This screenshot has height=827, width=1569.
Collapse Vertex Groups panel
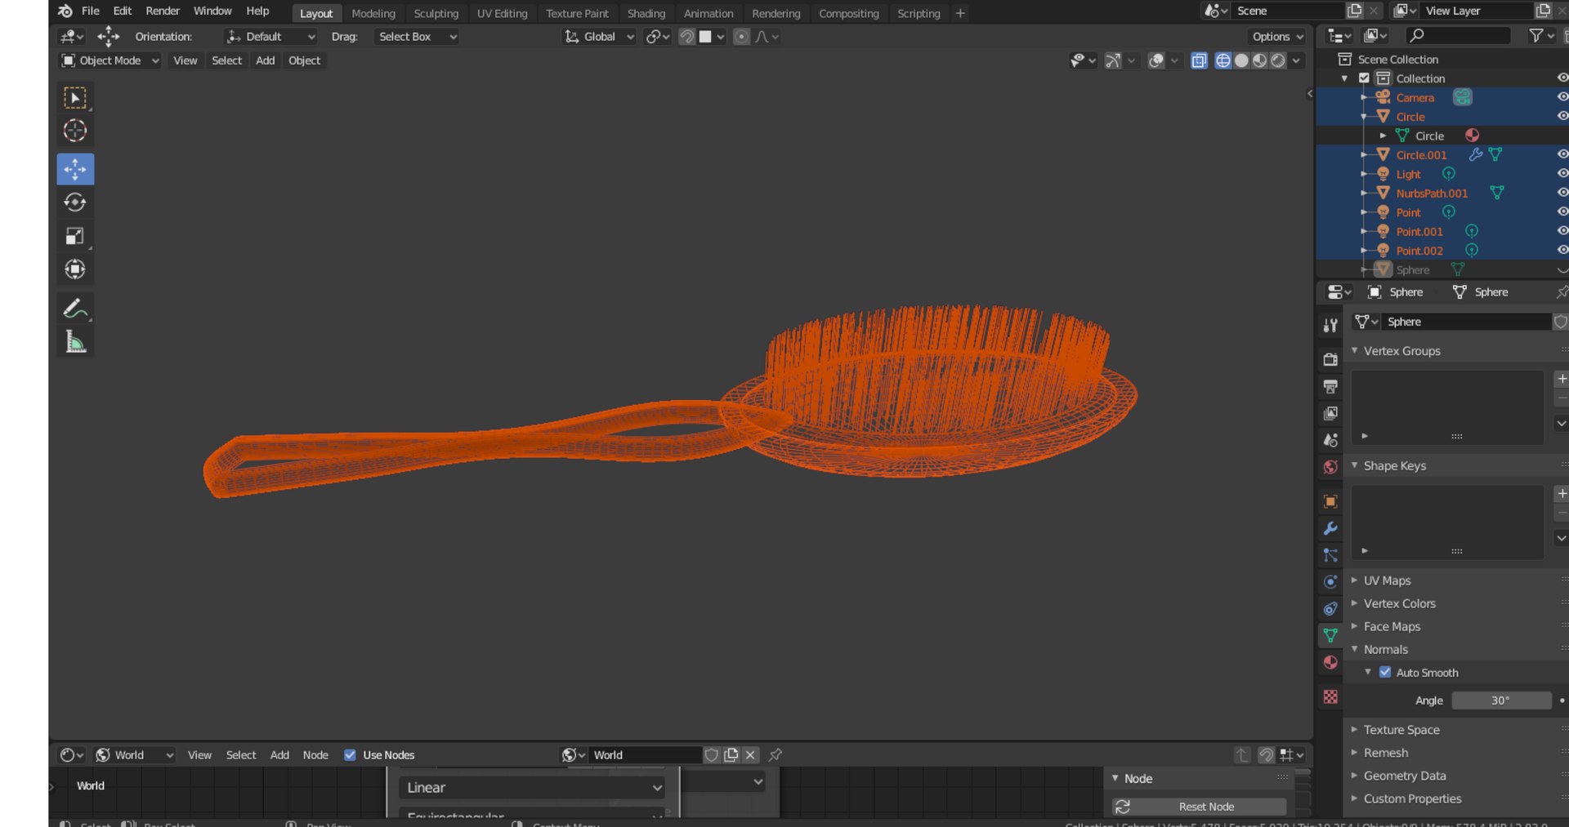[x=1401, y=351]
